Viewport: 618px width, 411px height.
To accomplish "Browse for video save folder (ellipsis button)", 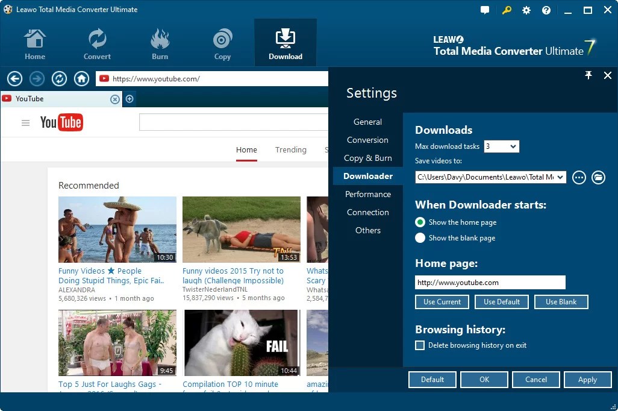I will (x=579, y=178).
